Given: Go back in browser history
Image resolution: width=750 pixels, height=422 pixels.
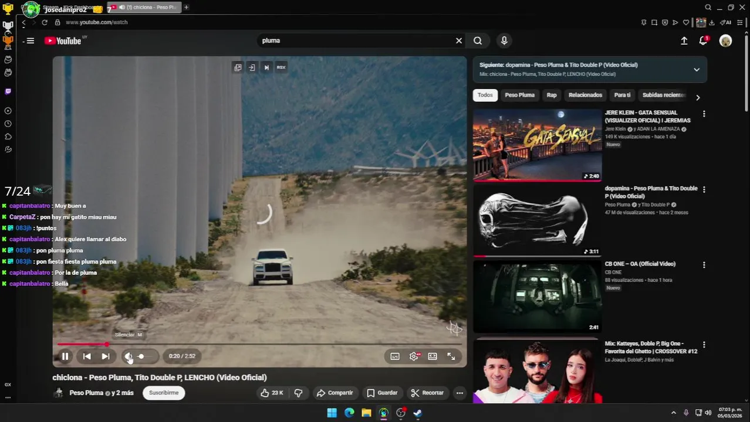Looking at the screenshot, I should pos(23,22).
